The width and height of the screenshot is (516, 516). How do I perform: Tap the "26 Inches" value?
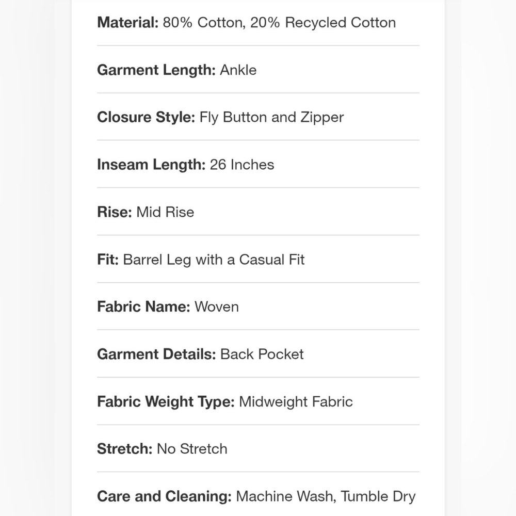tap(242, 165)
